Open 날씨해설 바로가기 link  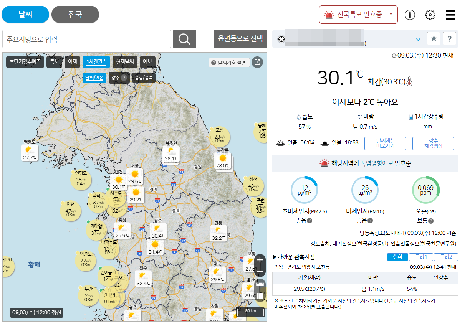[385, 143]
